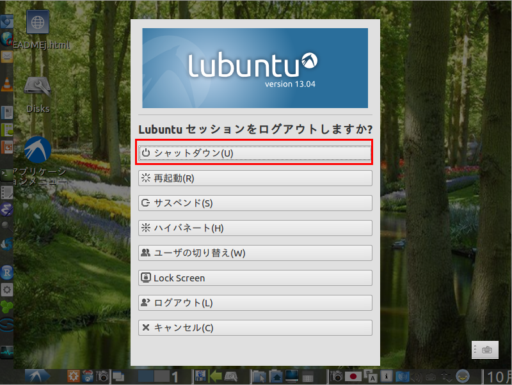This screenshot has width=512, height=385.
Task: Launch the purple Emacs sidebar icon
Action: (6, 210)
